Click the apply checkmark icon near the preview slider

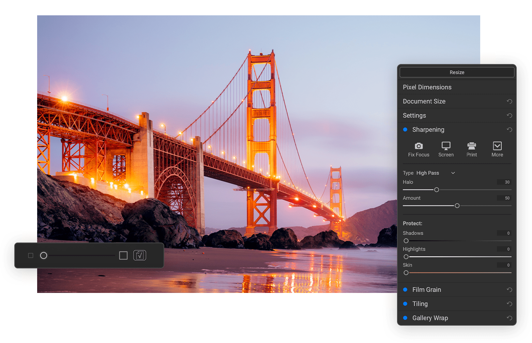coord(140,255)
